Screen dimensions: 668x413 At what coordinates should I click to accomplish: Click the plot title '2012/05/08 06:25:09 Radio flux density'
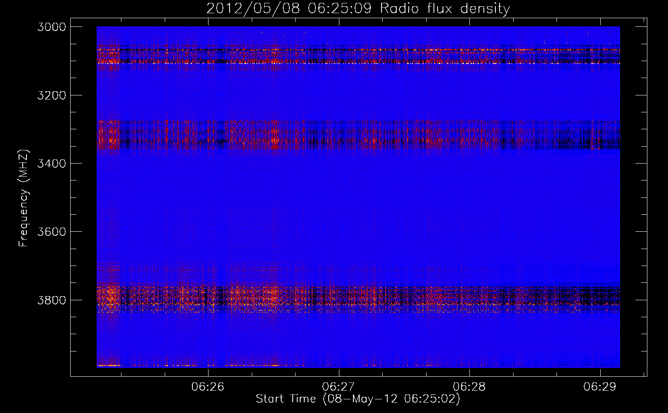point(358,9)
